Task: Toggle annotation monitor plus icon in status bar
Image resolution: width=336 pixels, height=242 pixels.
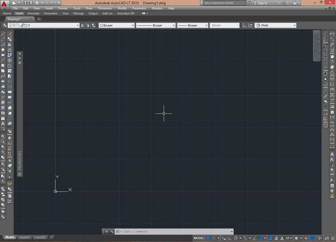Action: click(306, 238)
